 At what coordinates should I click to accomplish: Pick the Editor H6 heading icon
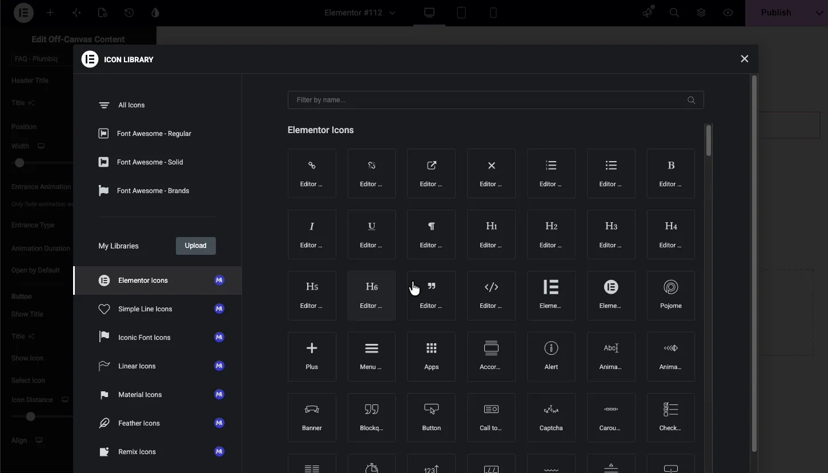click(372, 295)
